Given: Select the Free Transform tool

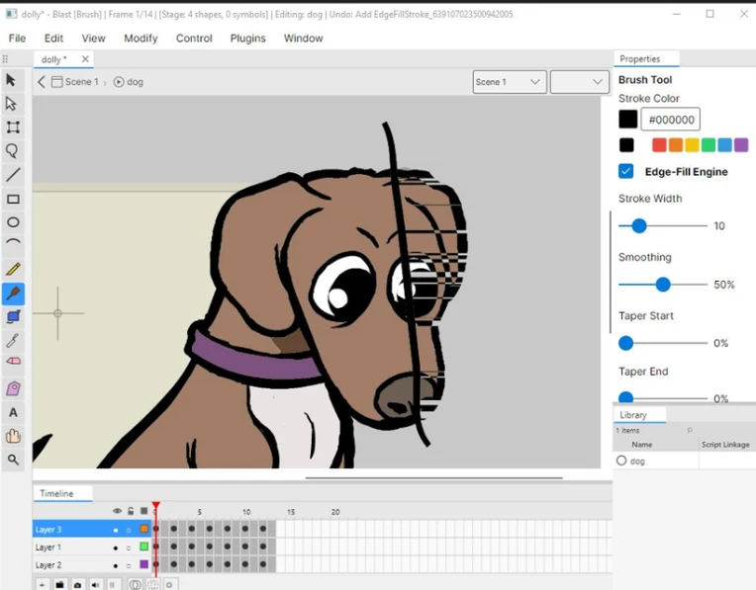Looking at the screenshot, I should pyautogui.click(x=13, y=127).
